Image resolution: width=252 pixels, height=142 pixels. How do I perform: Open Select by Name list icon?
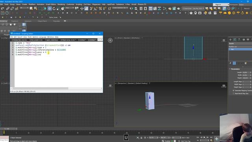coord(35,8)
